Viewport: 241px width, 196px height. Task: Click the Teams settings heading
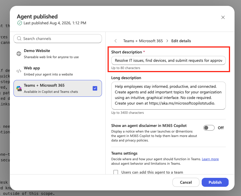click(x=124, y=153)
